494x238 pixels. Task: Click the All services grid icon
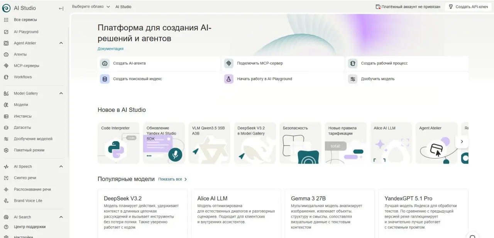[x=6, y=20]
